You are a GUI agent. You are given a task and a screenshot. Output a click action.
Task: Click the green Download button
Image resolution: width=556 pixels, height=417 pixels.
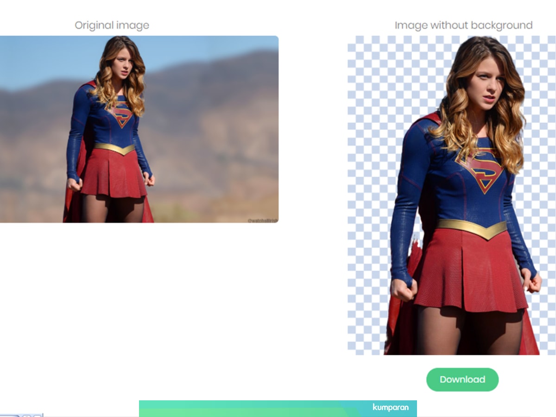462,379
